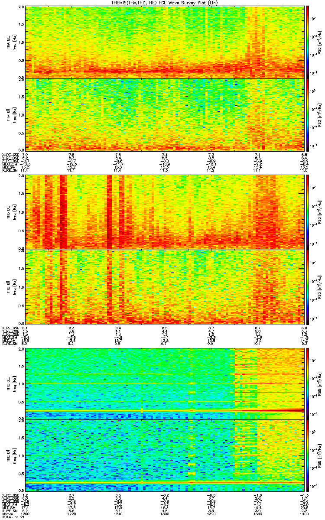The image size is (325, 520).
Task: Click the THD B⊥ spectrogram panel
Action: (165, 212)
